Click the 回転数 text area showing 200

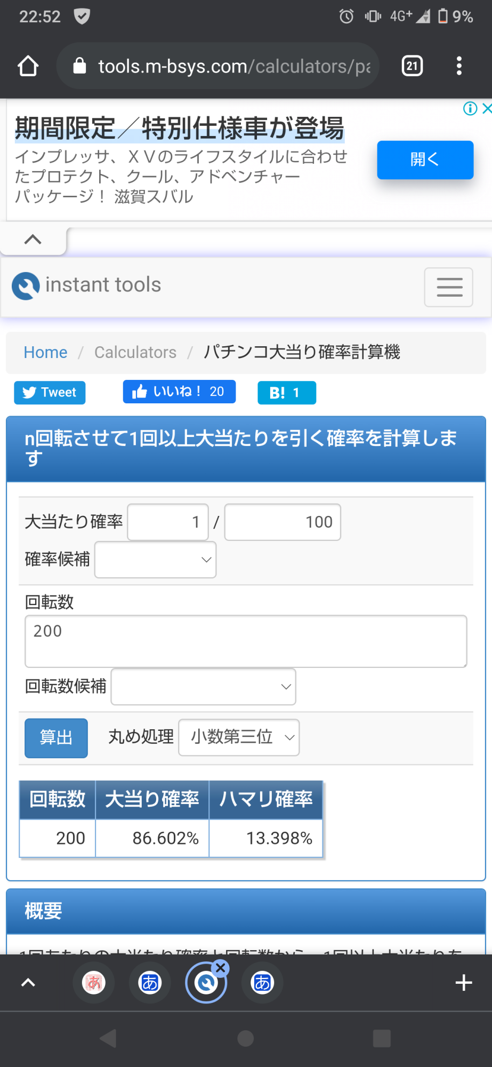(246, 641)
